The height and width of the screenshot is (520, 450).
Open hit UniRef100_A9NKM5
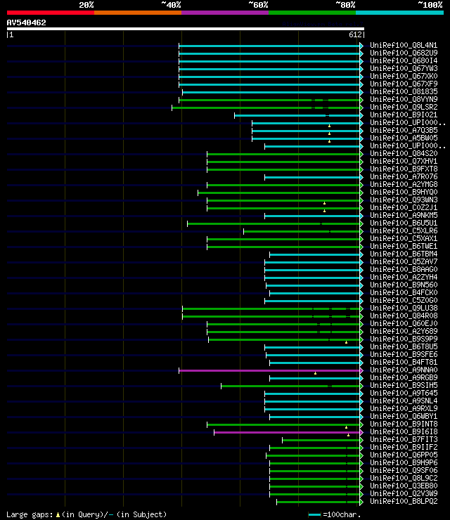click(404, 215)
